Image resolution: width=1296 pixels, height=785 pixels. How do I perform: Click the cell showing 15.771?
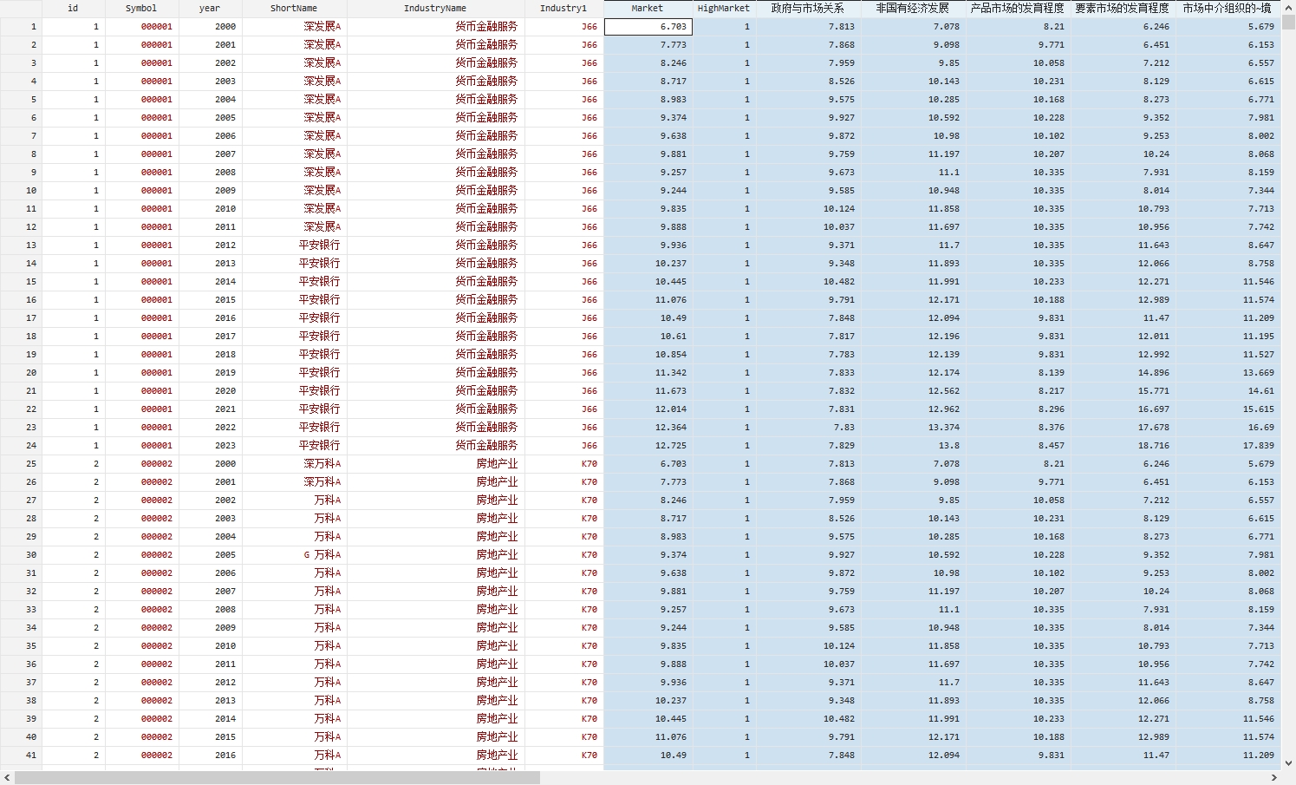click(1123, 391)
